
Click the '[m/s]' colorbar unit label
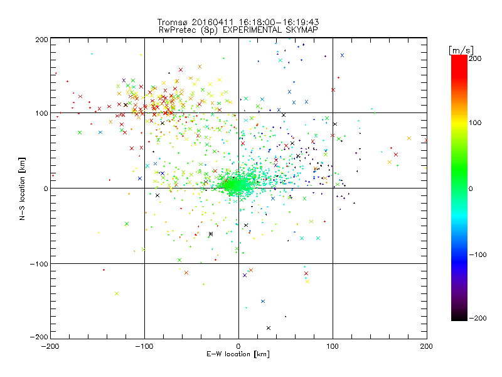461,50
